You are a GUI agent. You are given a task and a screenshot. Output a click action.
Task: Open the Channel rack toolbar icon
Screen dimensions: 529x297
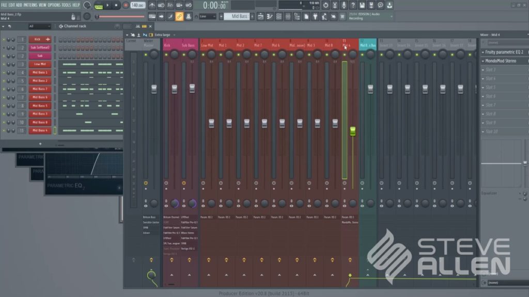[x=278, y=16]
